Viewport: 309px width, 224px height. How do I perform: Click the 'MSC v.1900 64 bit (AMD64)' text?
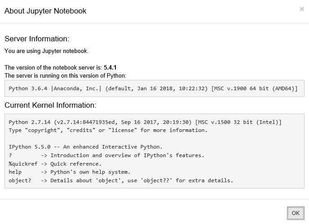pos(254,88)
